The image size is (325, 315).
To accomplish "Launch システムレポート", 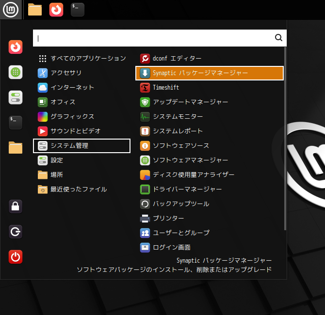I will pos(210,131).
